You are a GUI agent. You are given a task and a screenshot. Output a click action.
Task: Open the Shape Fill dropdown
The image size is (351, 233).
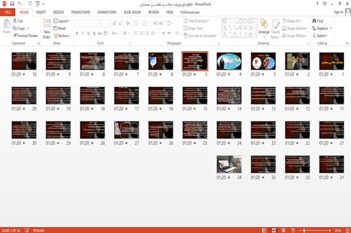pyautogui.click(x=292, y=21)
